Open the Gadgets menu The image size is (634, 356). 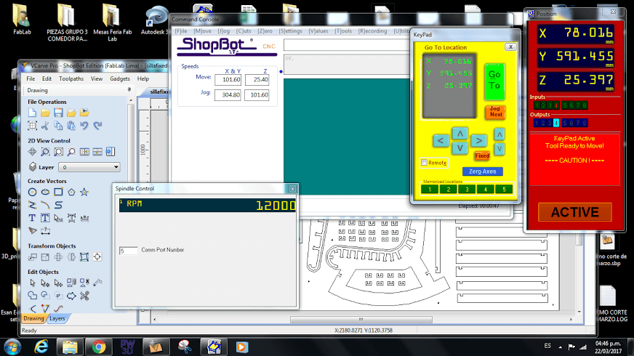[x=120, y=78]
